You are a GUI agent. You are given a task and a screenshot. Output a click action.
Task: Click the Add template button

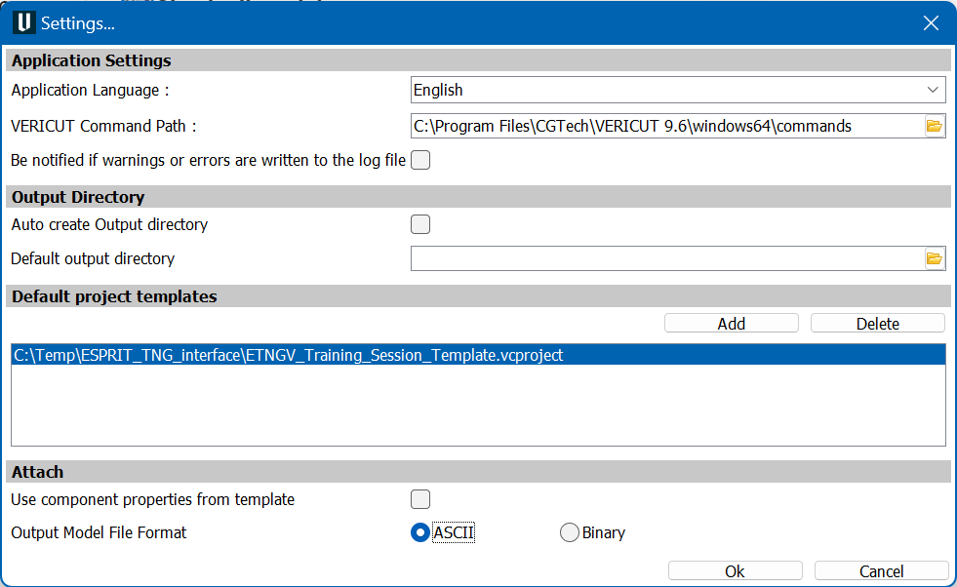(x=732, y=324)
